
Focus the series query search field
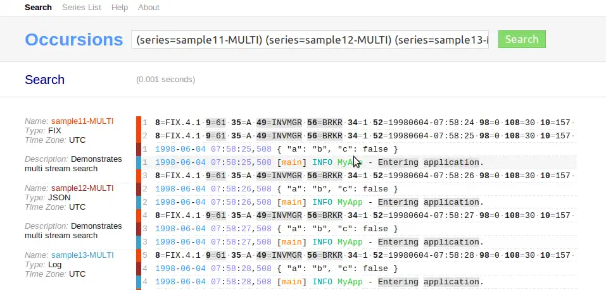(310, 40)
